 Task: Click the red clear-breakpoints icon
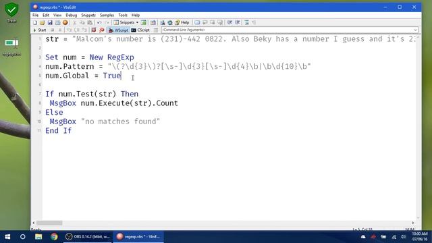102,30
